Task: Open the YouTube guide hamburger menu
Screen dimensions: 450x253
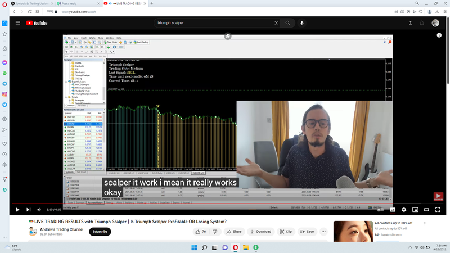Action: [18, 23]
